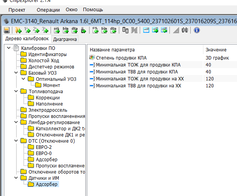Screen dimensions: 237x196
Task: Click the 'cs' checksum toolbar icon
Action: [x=95, y=30]
